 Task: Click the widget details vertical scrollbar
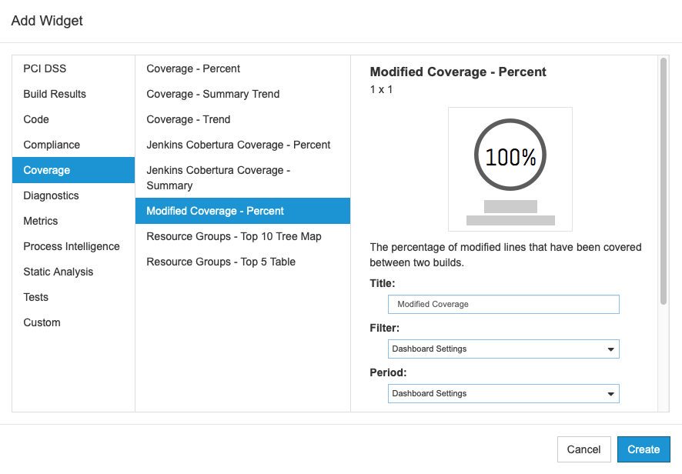pyautogui.click(x=664, y=182)
